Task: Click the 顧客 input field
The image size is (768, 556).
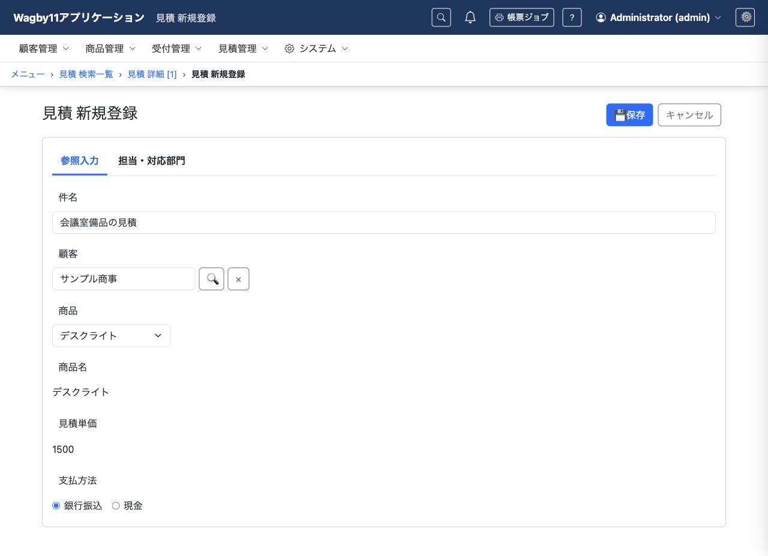Action: click(124, 279)
